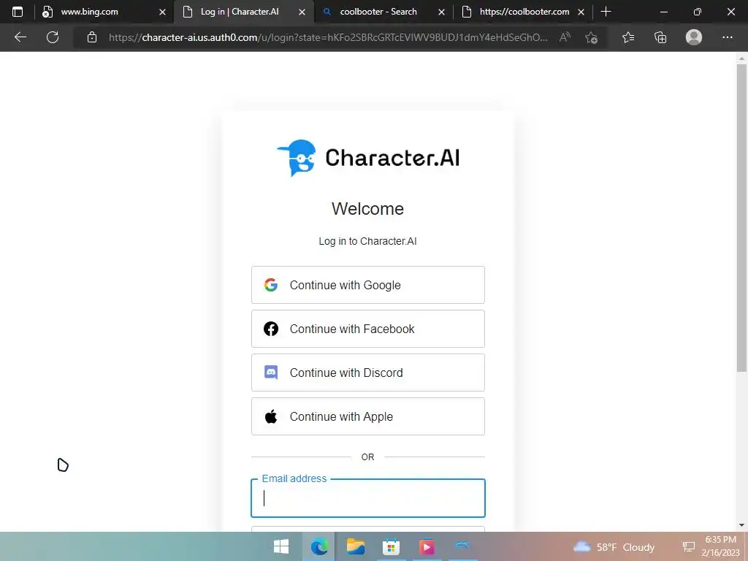Add this page to favorites star
Viewport: 748px width, 561px height.
pyautogui.click(x=592, y=37)
